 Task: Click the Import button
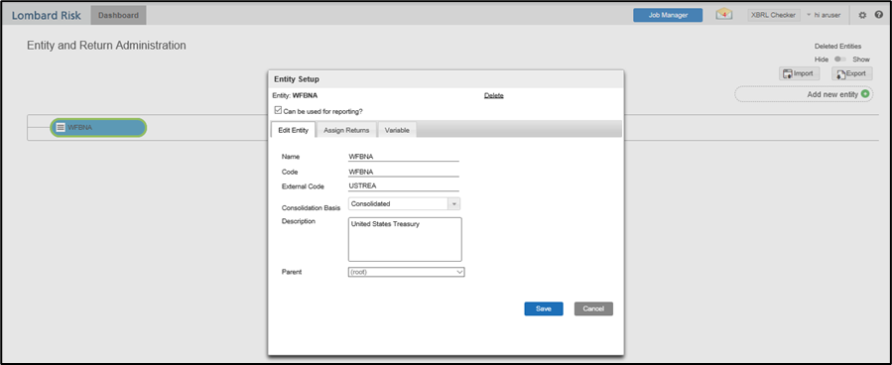(799, 73)
